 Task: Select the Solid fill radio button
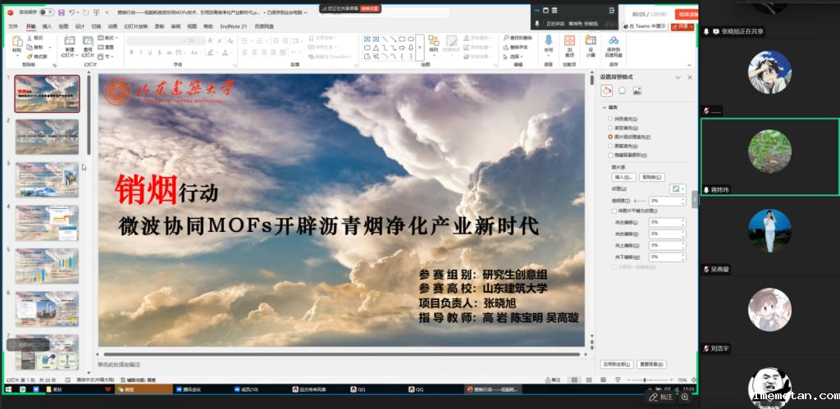[609, 119]
